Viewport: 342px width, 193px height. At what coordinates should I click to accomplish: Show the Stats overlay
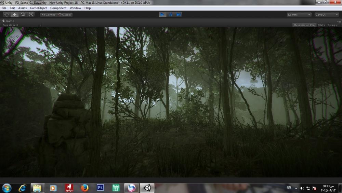coord(321,25)
